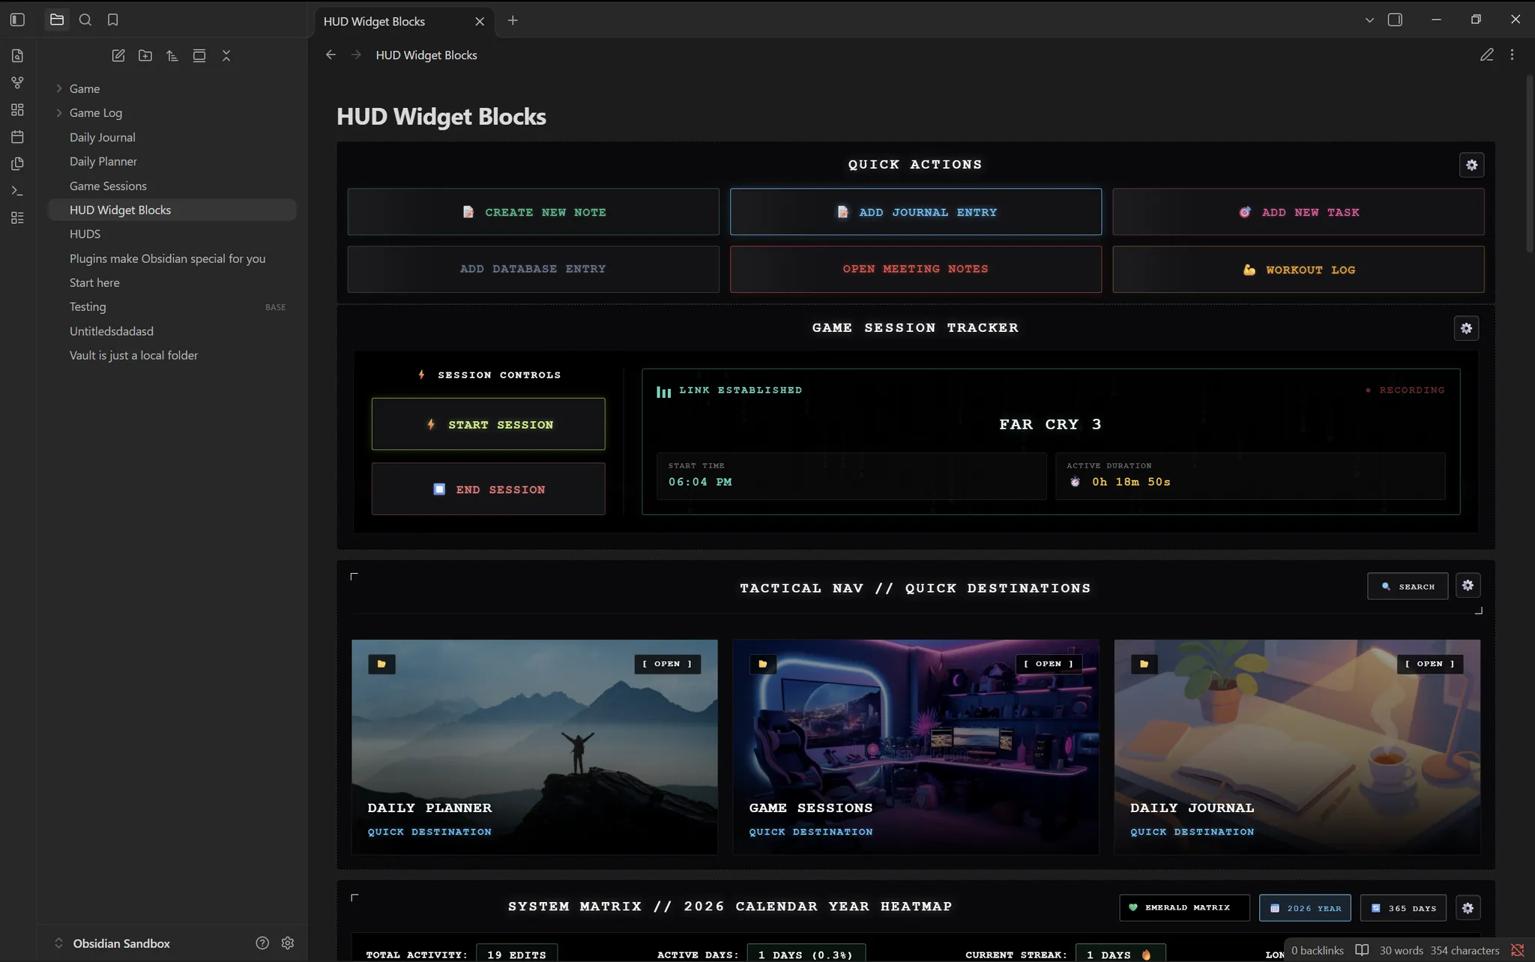The width and height of the screenshot is (1535, 962).
Task: Open a new tab
Action: [513, 20]
